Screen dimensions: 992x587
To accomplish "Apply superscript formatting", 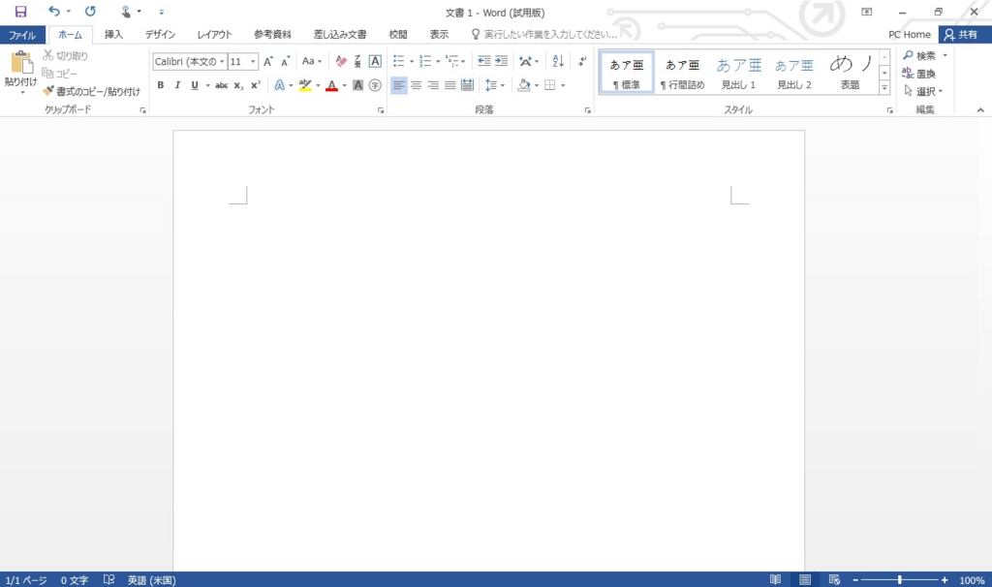I will 256,85.
